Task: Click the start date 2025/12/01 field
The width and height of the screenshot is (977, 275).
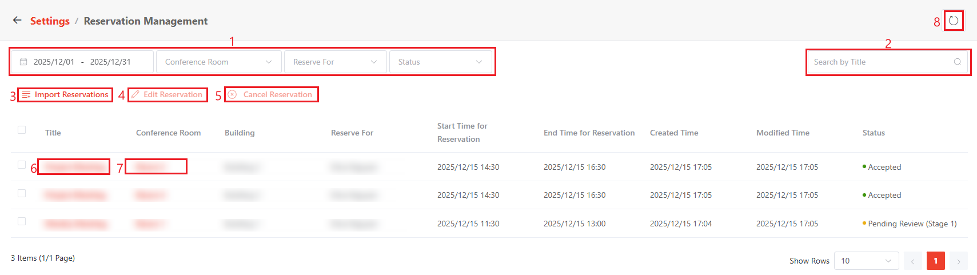Action: point(54,62)
